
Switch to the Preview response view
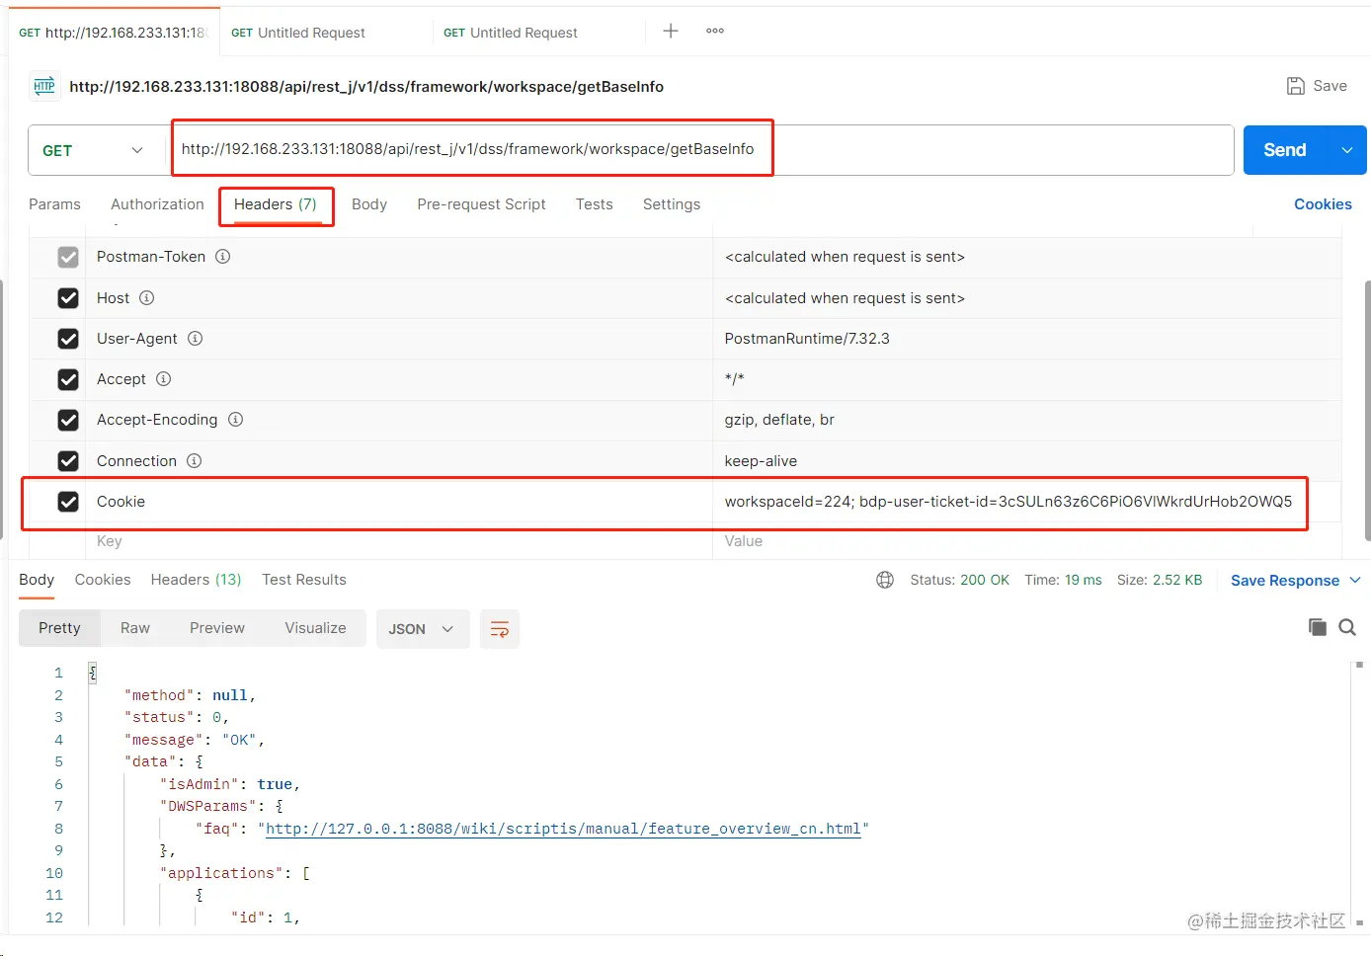[x=217, y=628]
